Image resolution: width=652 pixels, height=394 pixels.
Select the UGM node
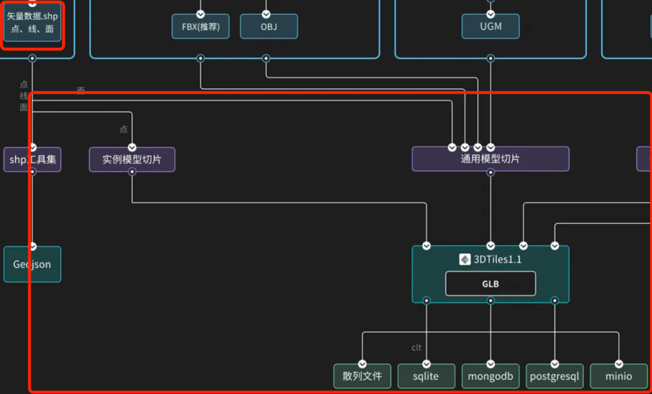(x=491, y=27)
